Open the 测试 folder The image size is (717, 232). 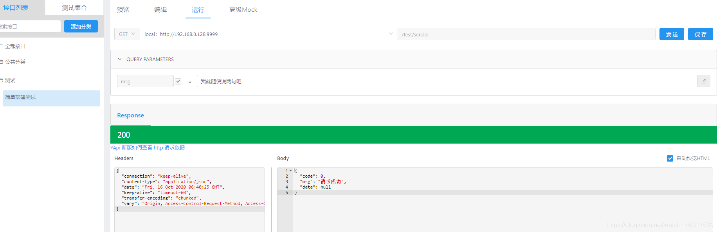pyautogui.click(x=10, y=80)
